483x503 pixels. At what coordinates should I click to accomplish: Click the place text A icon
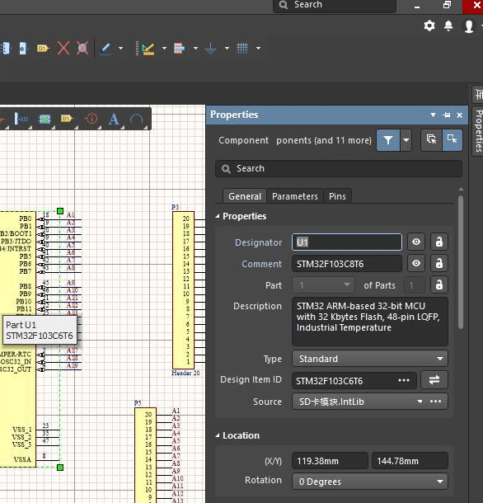[x=114, y=119]
